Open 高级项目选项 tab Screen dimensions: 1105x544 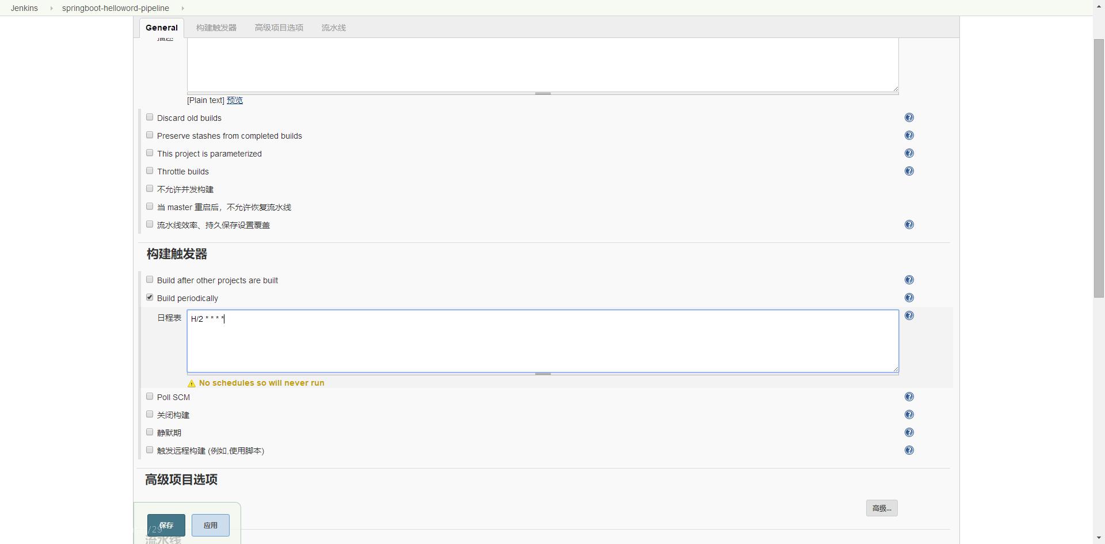[x=279, y=28]
